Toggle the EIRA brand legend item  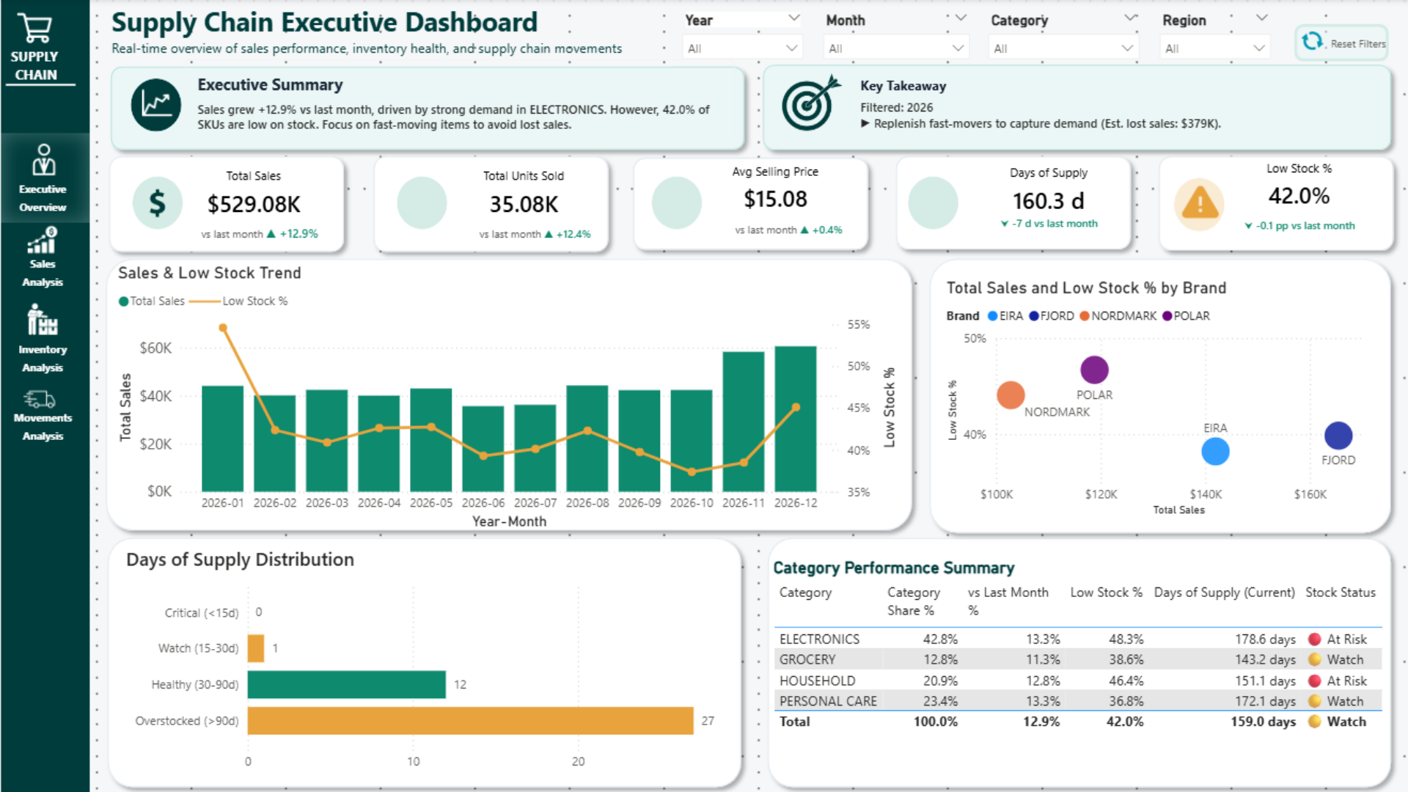(1005, 316)
